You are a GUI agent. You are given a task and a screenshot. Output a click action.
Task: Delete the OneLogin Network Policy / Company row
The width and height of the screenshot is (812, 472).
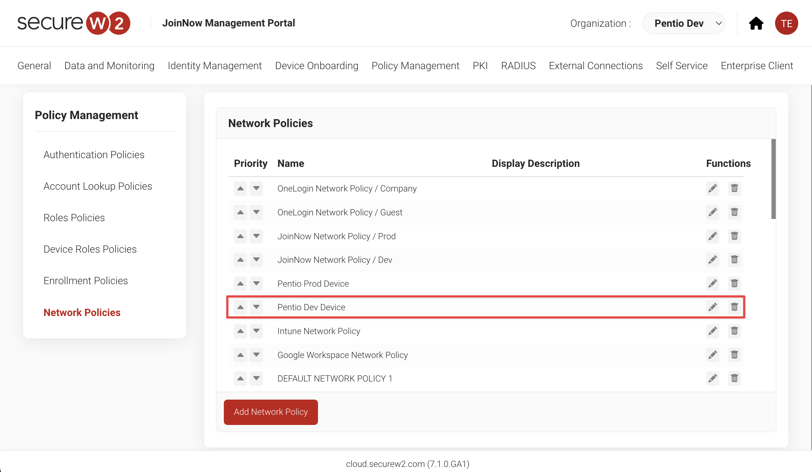click(734, 188)
